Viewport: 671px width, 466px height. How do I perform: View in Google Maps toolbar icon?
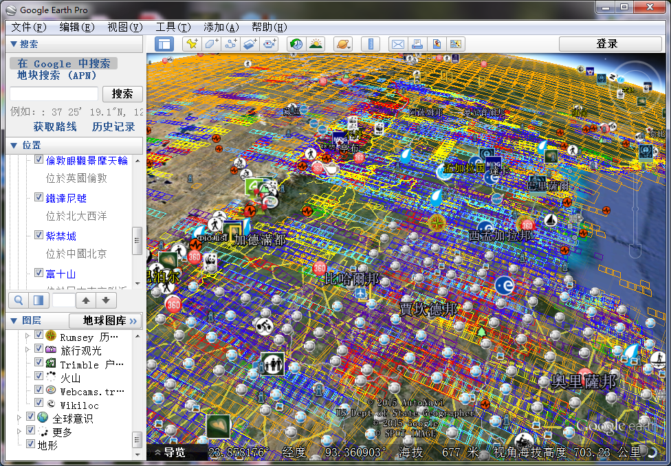(456, 44)
